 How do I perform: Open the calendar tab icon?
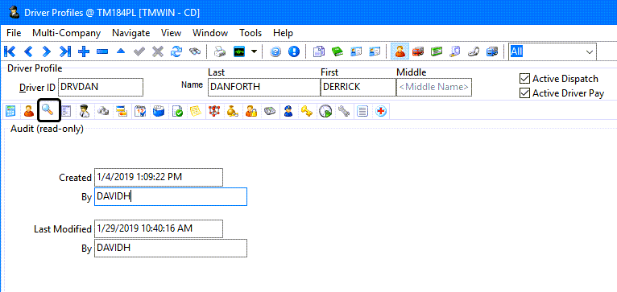pyautogui.click(x=140, y=112)
